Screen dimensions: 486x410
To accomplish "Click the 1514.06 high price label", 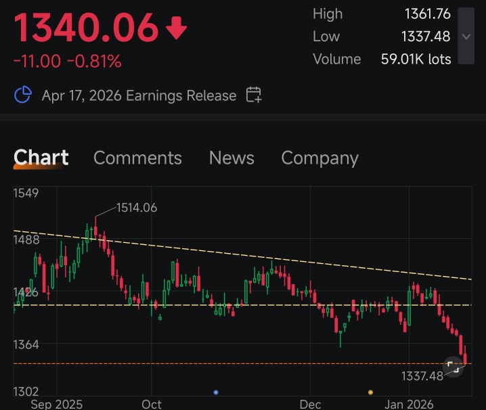I will [137, 208].
